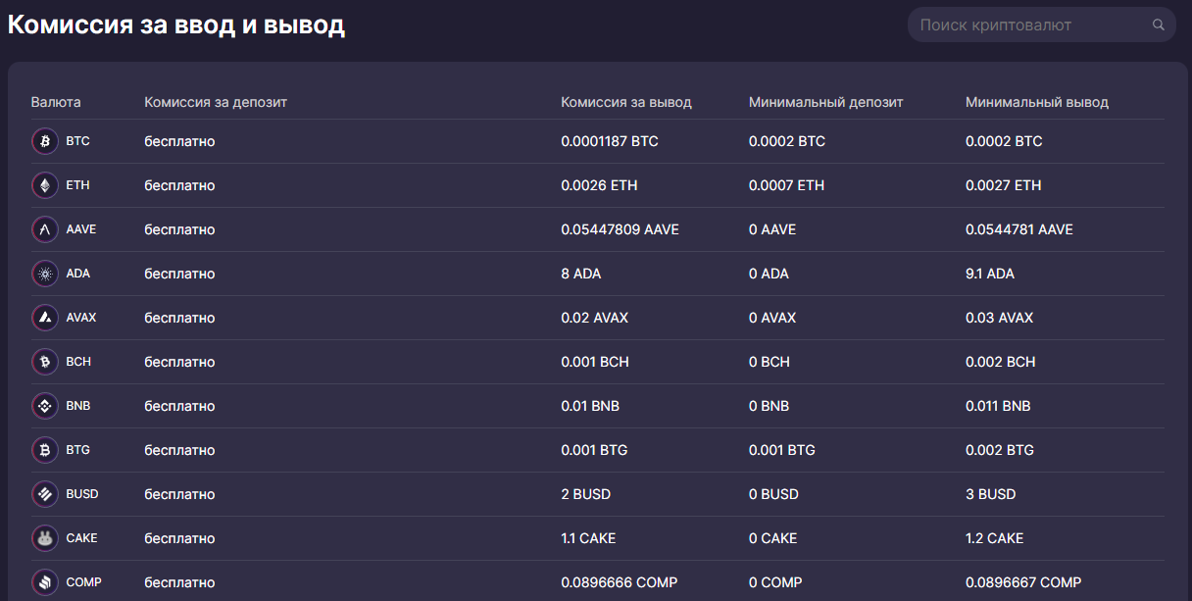Click the Bitcoin BTC coin icon

45,141
